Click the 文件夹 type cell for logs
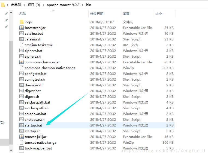The height and width of the screenshot is (156, 208). pyautogui.click(x=128, y=22)
